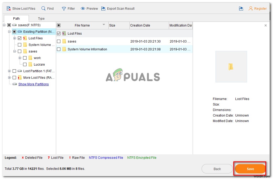Collapse the saves folder node
The image size is (273, 179).
[x=14, y=51]
